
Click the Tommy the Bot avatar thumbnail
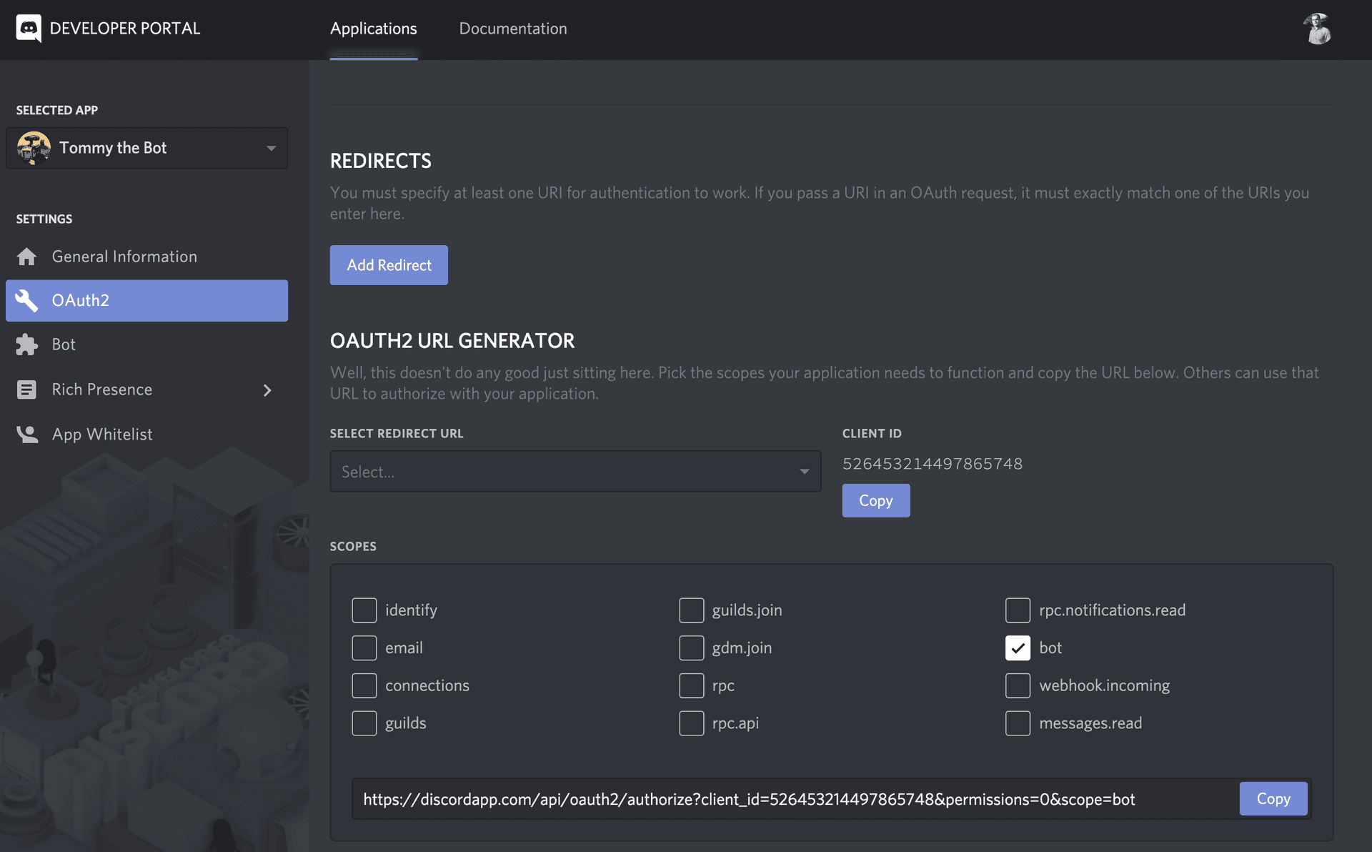[33, 148]
